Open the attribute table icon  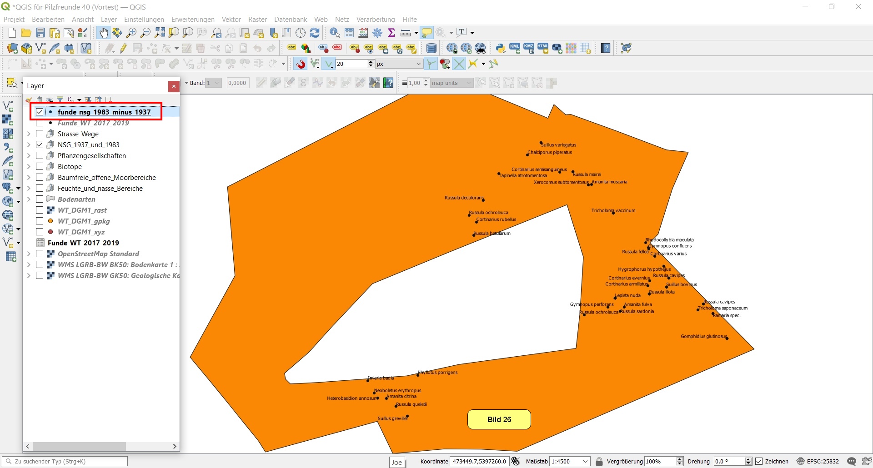pos(349,33)
